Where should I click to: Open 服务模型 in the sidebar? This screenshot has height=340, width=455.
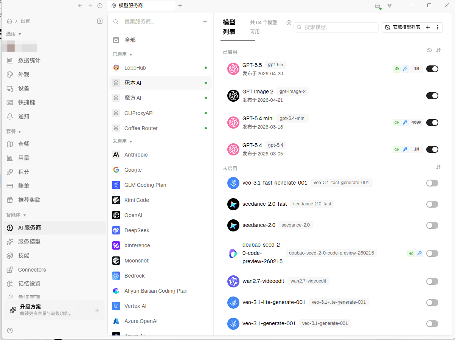pyautogui.click(x=54, y=242)
